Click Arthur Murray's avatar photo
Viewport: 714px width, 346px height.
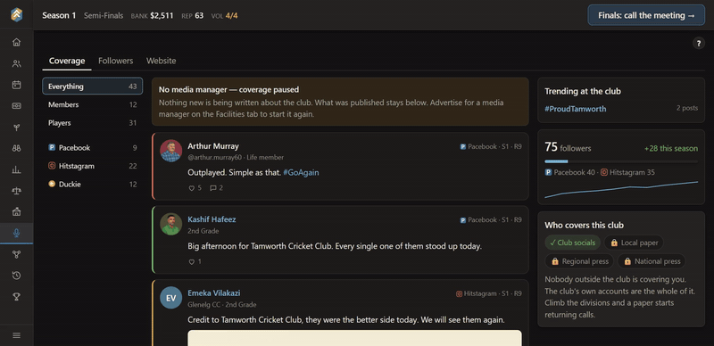[171, 151]
